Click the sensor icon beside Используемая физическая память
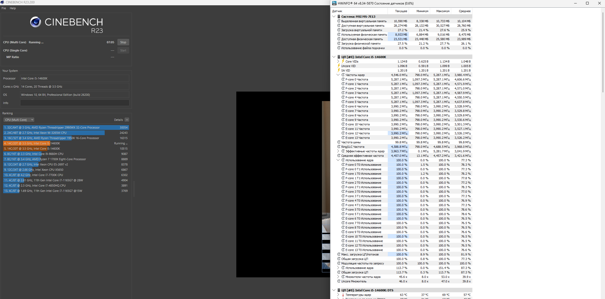 (x=339, y=34)
